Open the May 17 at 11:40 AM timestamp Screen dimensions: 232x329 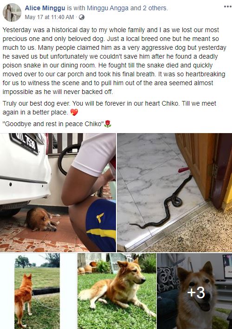[x=49, y=17]
